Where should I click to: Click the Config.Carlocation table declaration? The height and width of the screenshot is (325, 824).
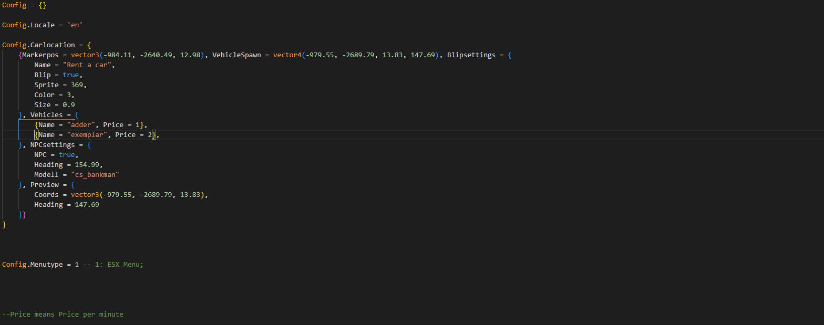(x=47, y=45)
